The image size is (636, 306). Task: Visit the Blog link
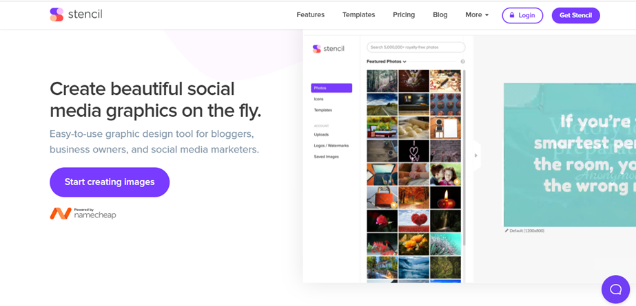tap(440, 15)
